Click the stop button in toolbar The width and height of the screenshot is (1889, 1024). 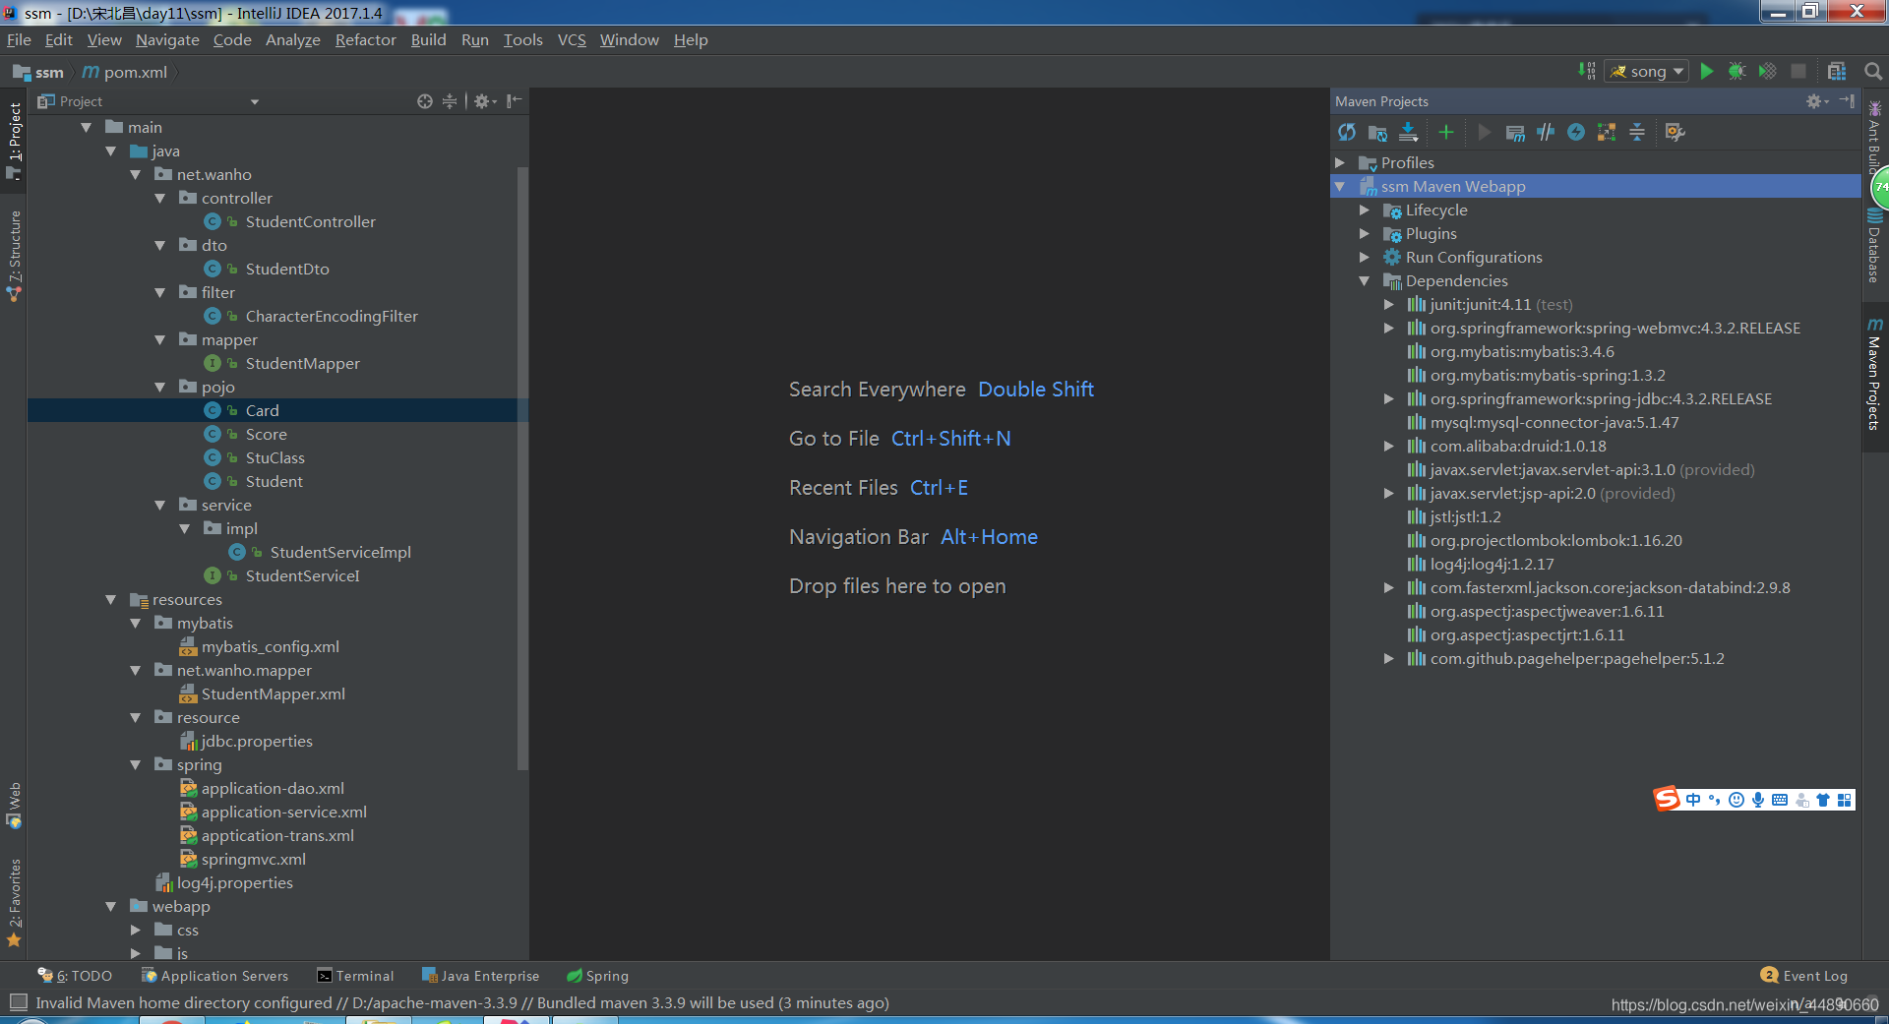(x=1798, y=71)
